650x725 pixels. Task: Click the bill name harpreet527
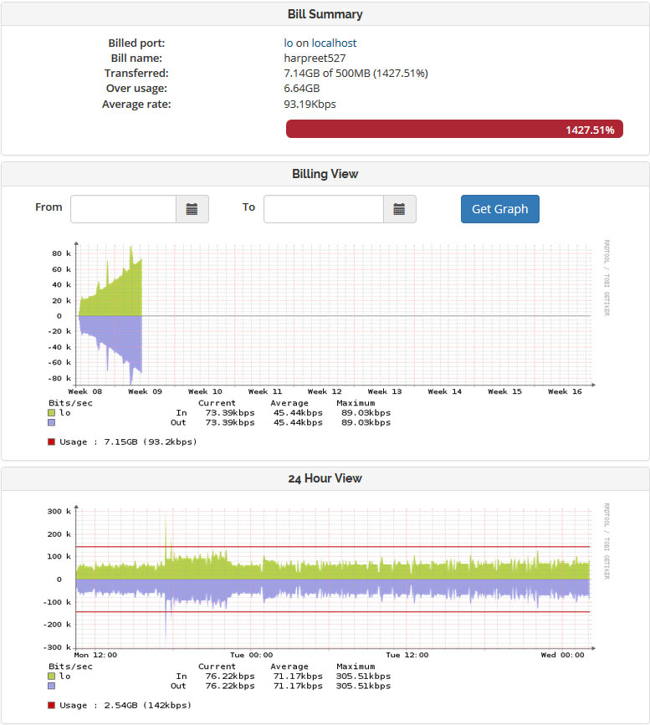(316, 59)
